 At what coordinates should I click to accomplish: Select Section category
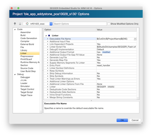(24, 65)
